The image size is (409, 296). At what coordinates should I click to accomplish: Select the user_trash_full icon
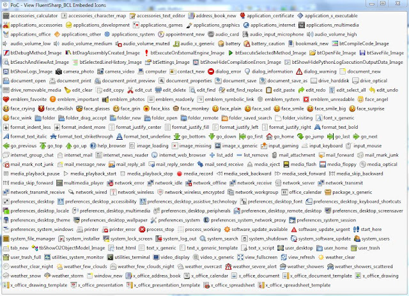point(6,257)
